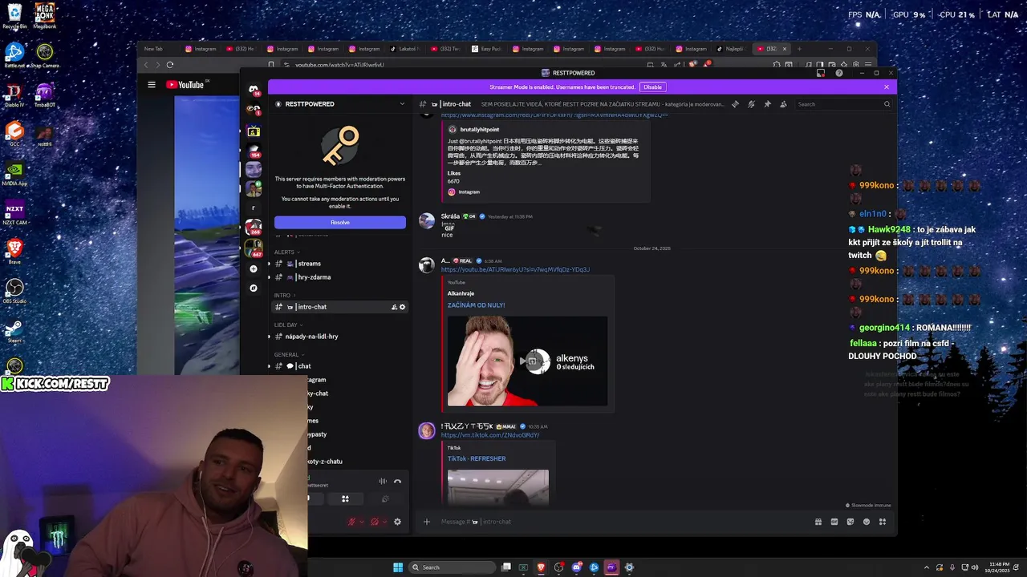
Task: Toggle microphone mute button
Action: (x=351, y=522)
